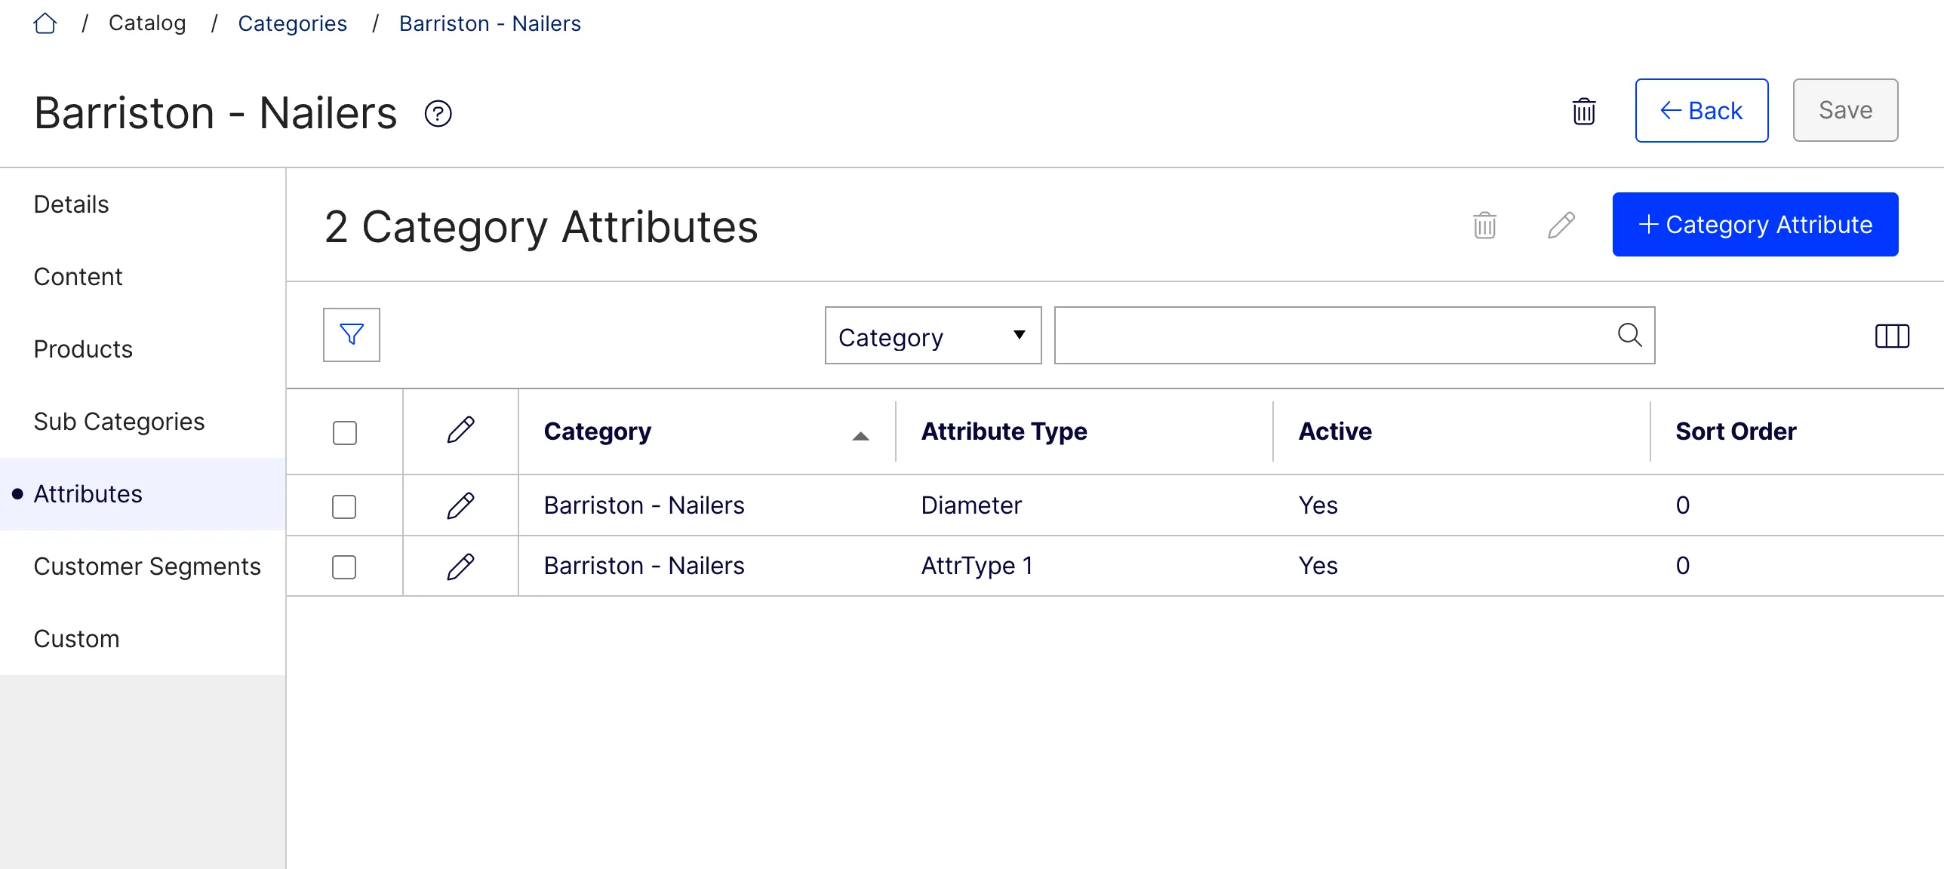Add a new Category Attribute

pyautogui.click(x=1755, y=225)
